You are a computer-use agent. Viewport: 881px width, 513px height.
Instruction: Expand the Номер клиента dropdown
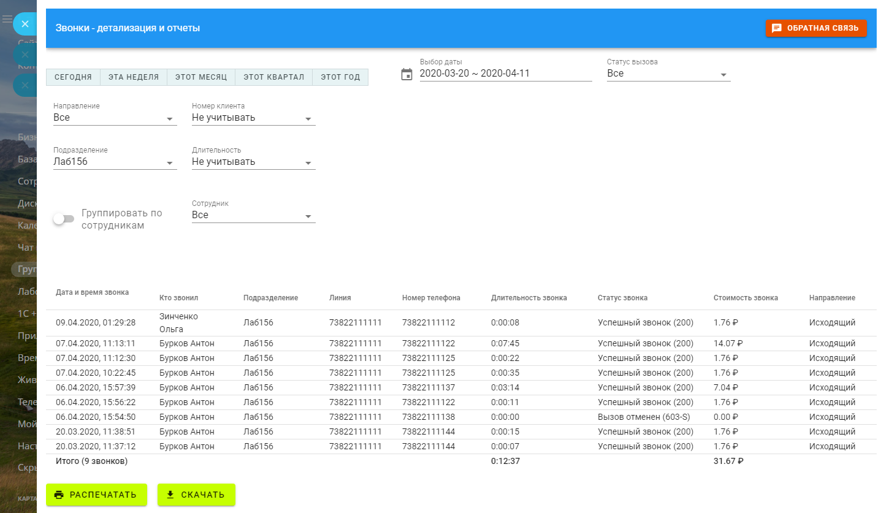pyautogui.click(x=253, y=118)
